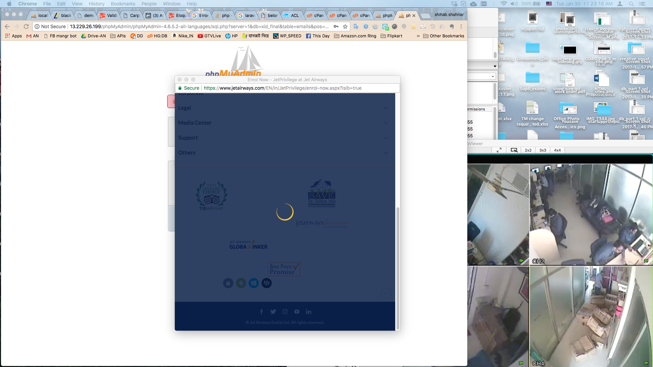Click the color picker circle extension
The image size is (653, 367).
pos(395,27)
